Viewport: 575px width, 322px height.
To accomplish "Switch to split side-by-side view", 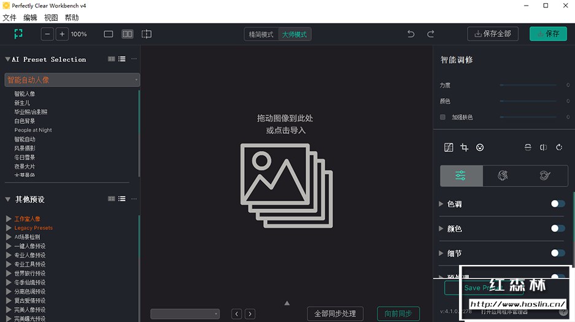I will click(127, 34).
